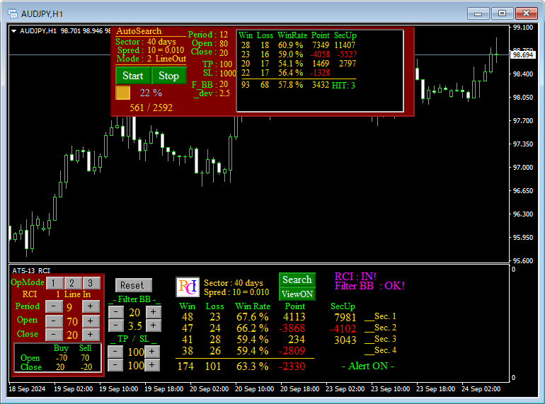Click the -2330 total point value
Image resolution: width=545 pixels, height=404 pixels.
point(292,366)
